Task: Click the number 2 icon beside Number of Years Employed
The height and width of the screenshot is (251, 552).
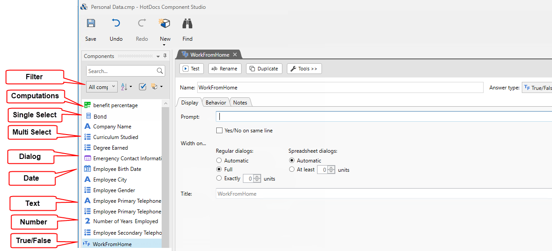Action: point(87,221)
